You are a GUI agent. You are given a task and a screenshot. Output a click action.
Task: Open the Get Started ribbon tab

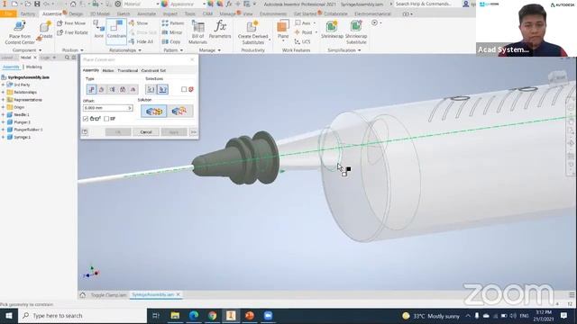(305, 14)
